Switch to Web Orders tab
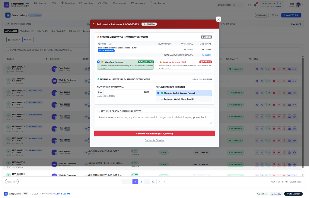Image resolution: width=309 pixels, height=198 pixels. 27,31
